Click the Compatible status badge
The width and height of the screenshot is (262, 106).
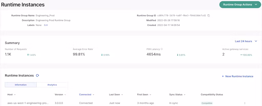point(207,103)
